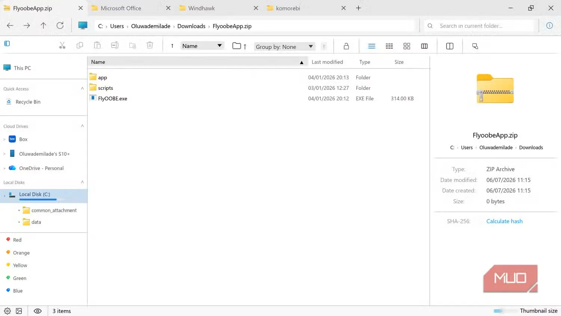Click the Rename icon in toolbar

115,46
